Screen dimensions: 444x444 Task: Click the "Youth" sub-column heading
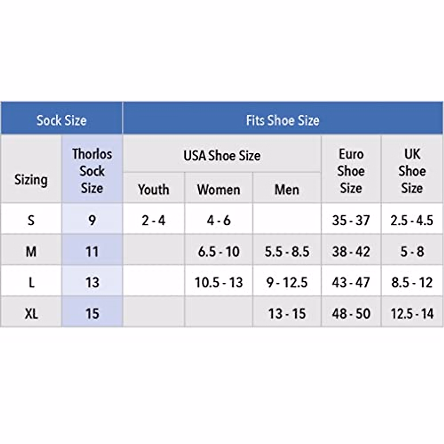pyautogui.click(x=154, y=189)
